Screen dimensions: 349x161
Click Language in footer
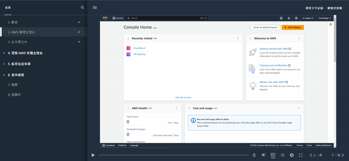[134, 145]
